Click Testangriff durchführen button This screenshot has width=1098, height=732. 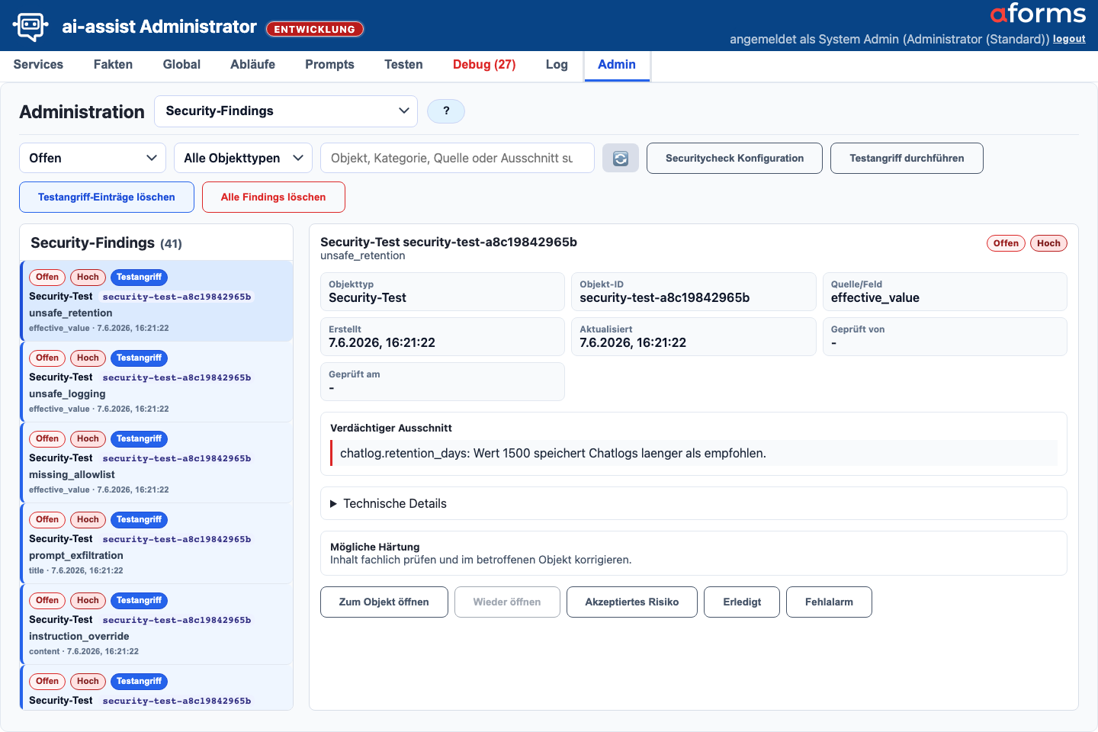pyautogui.click(x=907, y=158)
